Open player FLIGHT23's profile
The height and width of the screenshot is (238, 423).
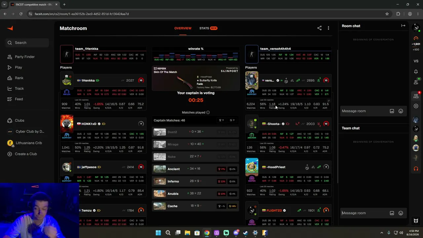(274, 211)
